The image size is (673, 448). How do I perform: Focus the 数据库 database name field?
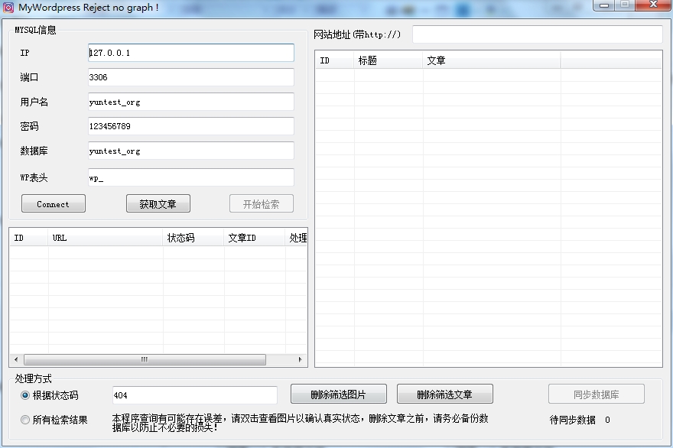pos(191,151)
